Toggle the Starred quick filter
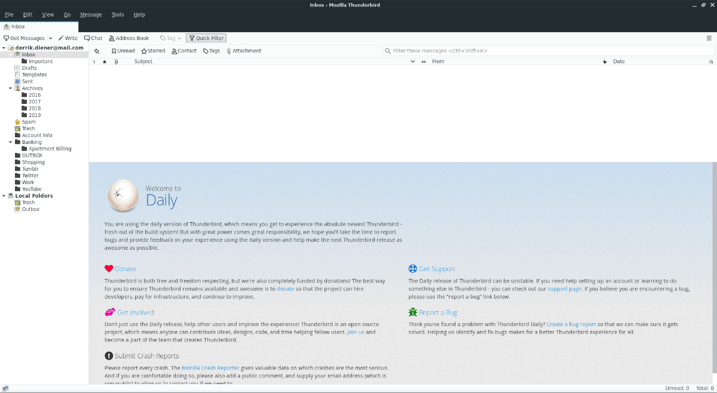Screen dimensions: 717x393 click(x=153, y=51)
